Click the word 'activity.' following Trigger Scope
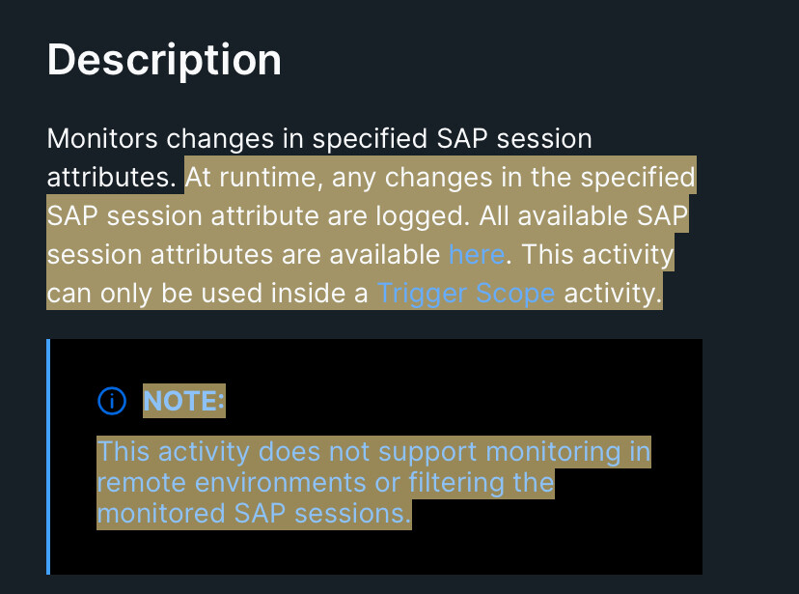This screenshot has height=594, width=799. click(x=613, y=294)
